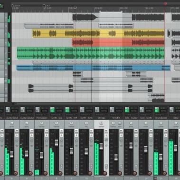Arm the Strings strip for recording

pos(105,173)
